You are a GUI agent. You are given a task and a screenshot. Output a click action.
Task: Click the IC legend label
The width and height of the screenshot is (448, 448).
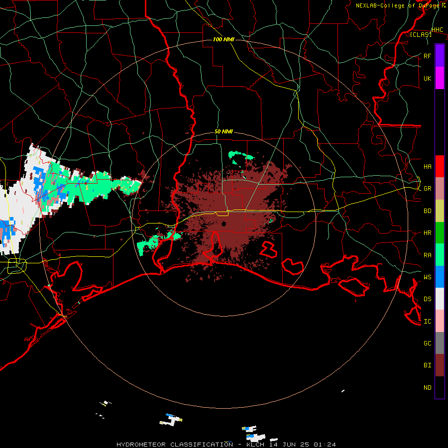pyautogui.click(x=427, y=322)
